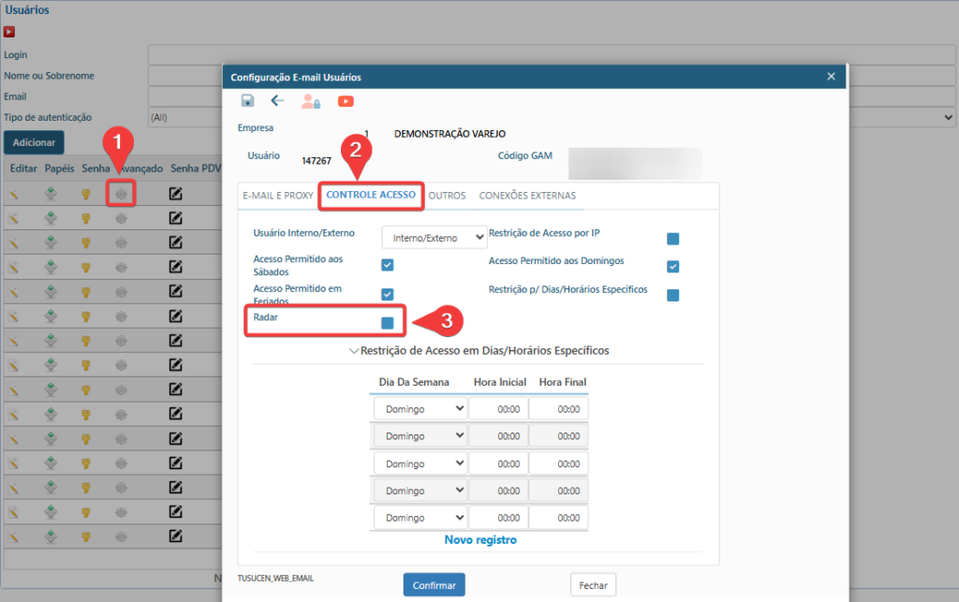Click the Avançado gear icon in first row
Viewport: 959px width, 602px height.
pos(121,194)
